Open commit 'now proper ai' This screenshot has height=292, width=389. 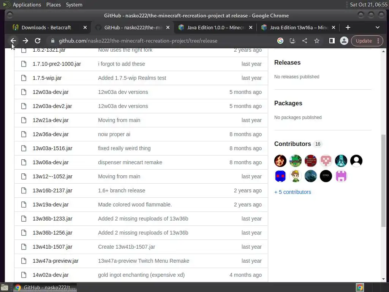click(x=114, y=134)
